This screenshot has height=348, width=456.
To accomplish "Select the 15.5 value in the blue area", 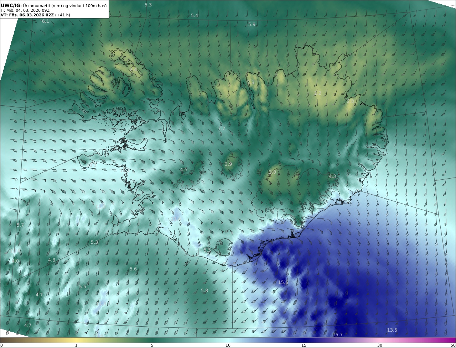I will (283, 283).
